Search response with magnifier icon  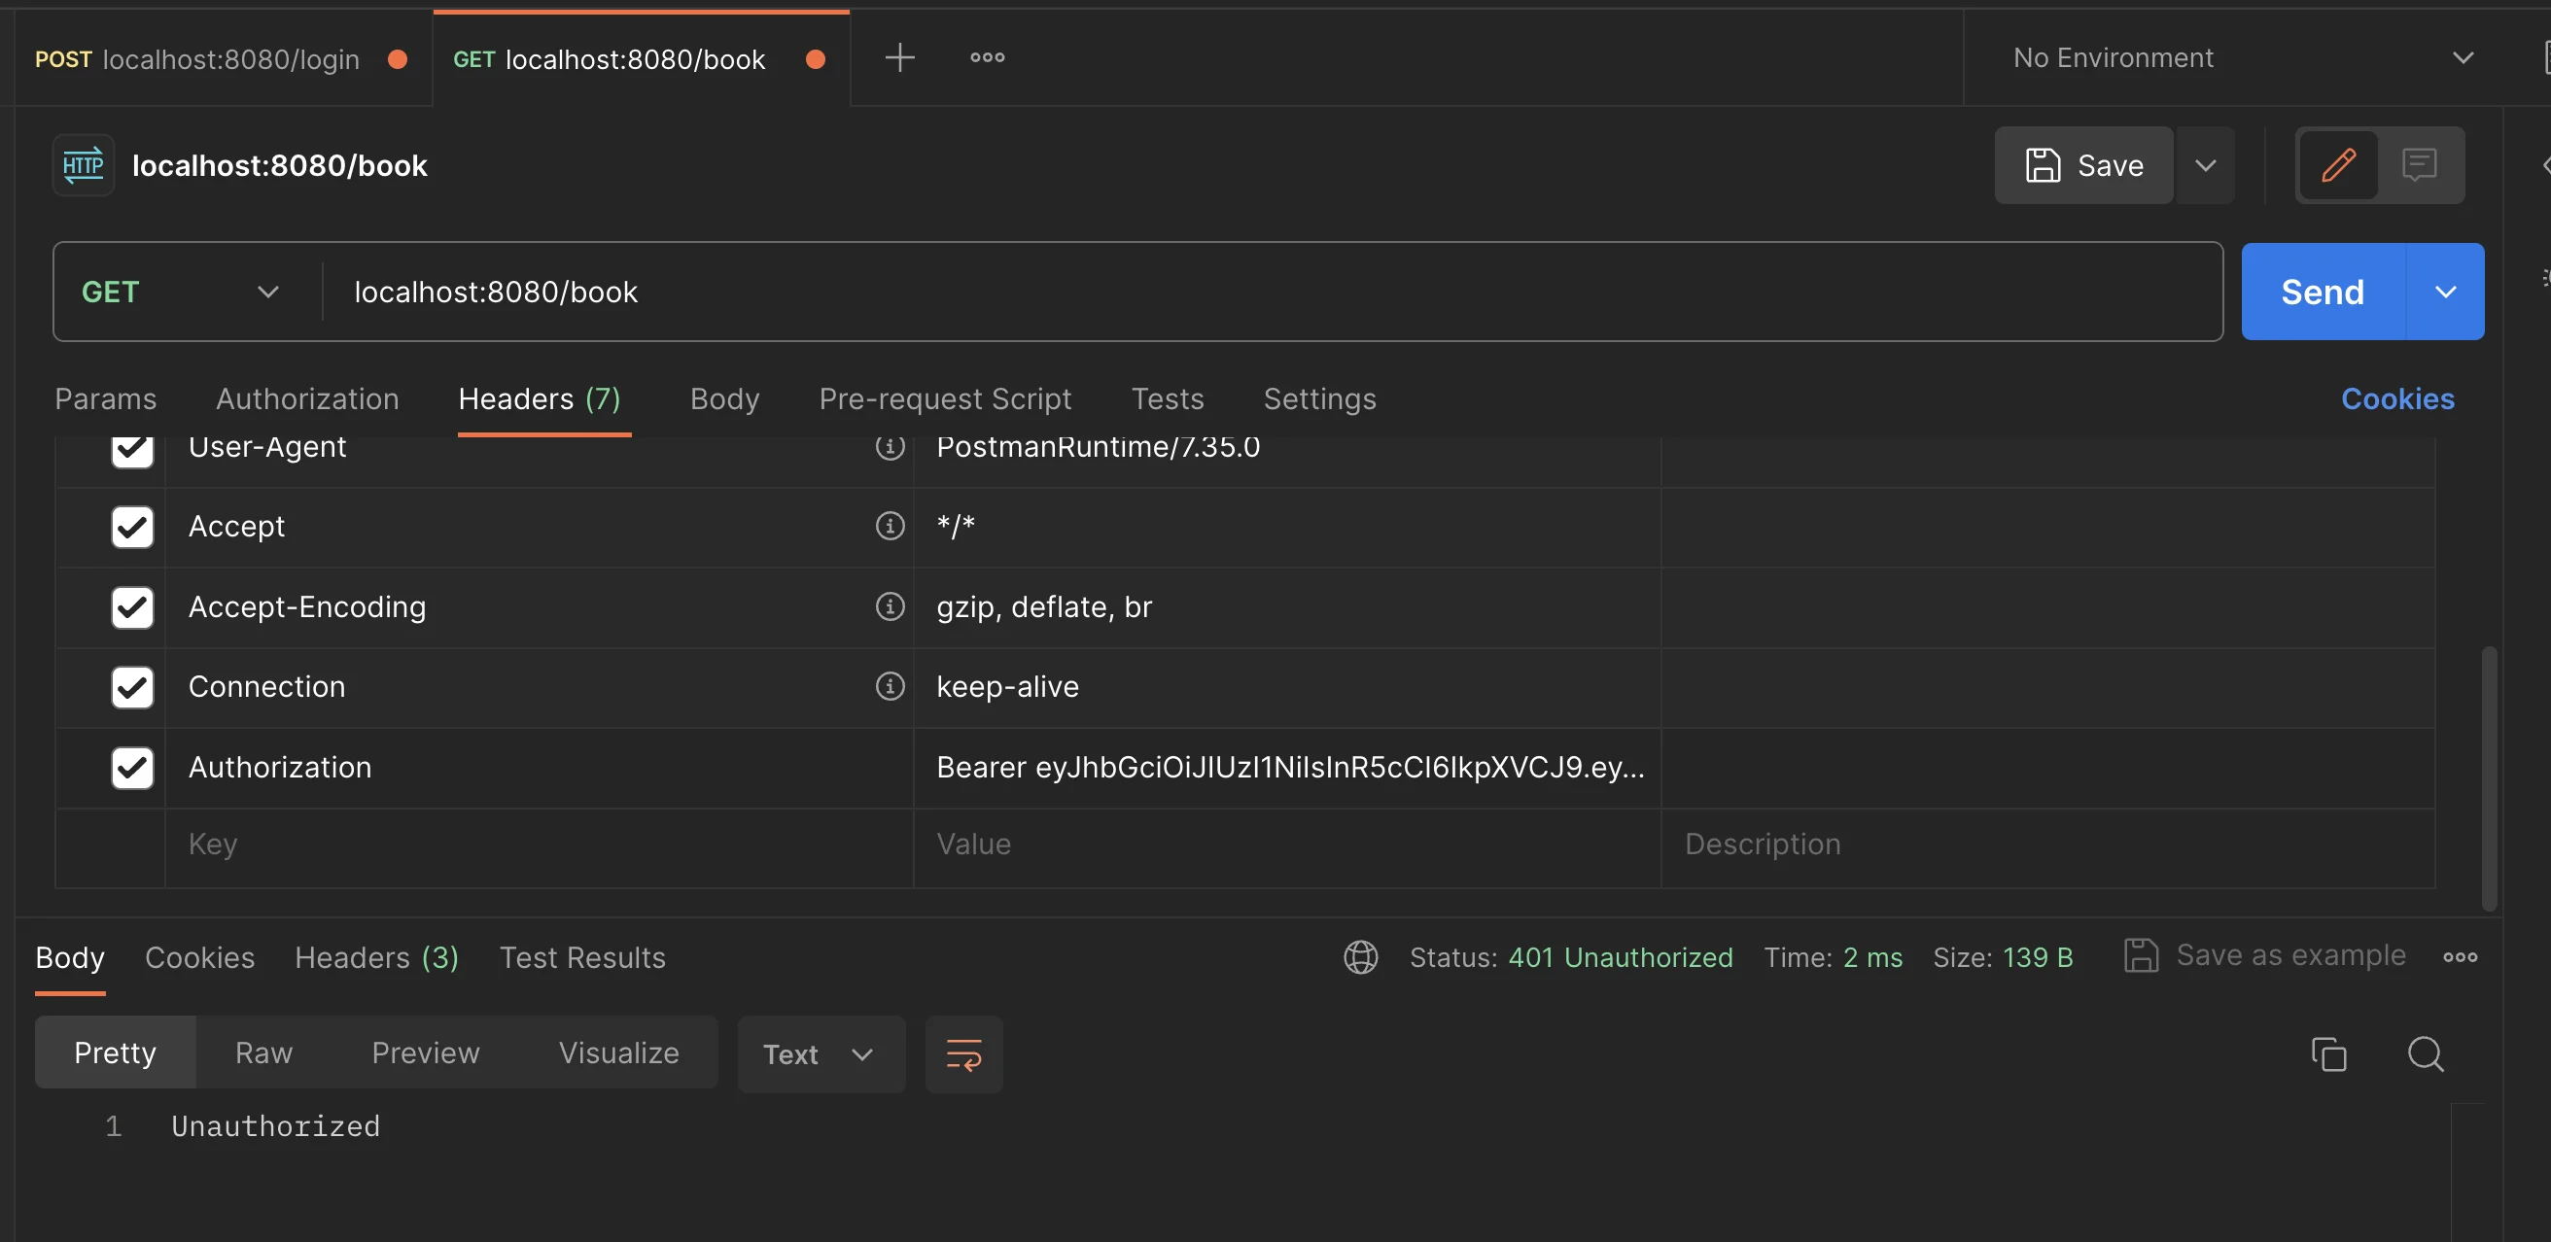(x=2426, y=1054)
